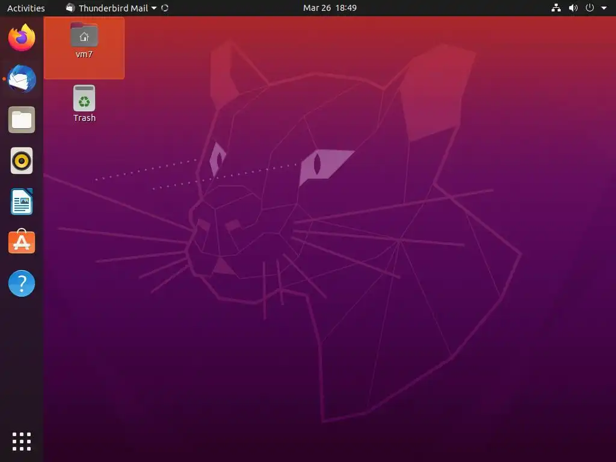Show Applications grid button

pos(22,442)
